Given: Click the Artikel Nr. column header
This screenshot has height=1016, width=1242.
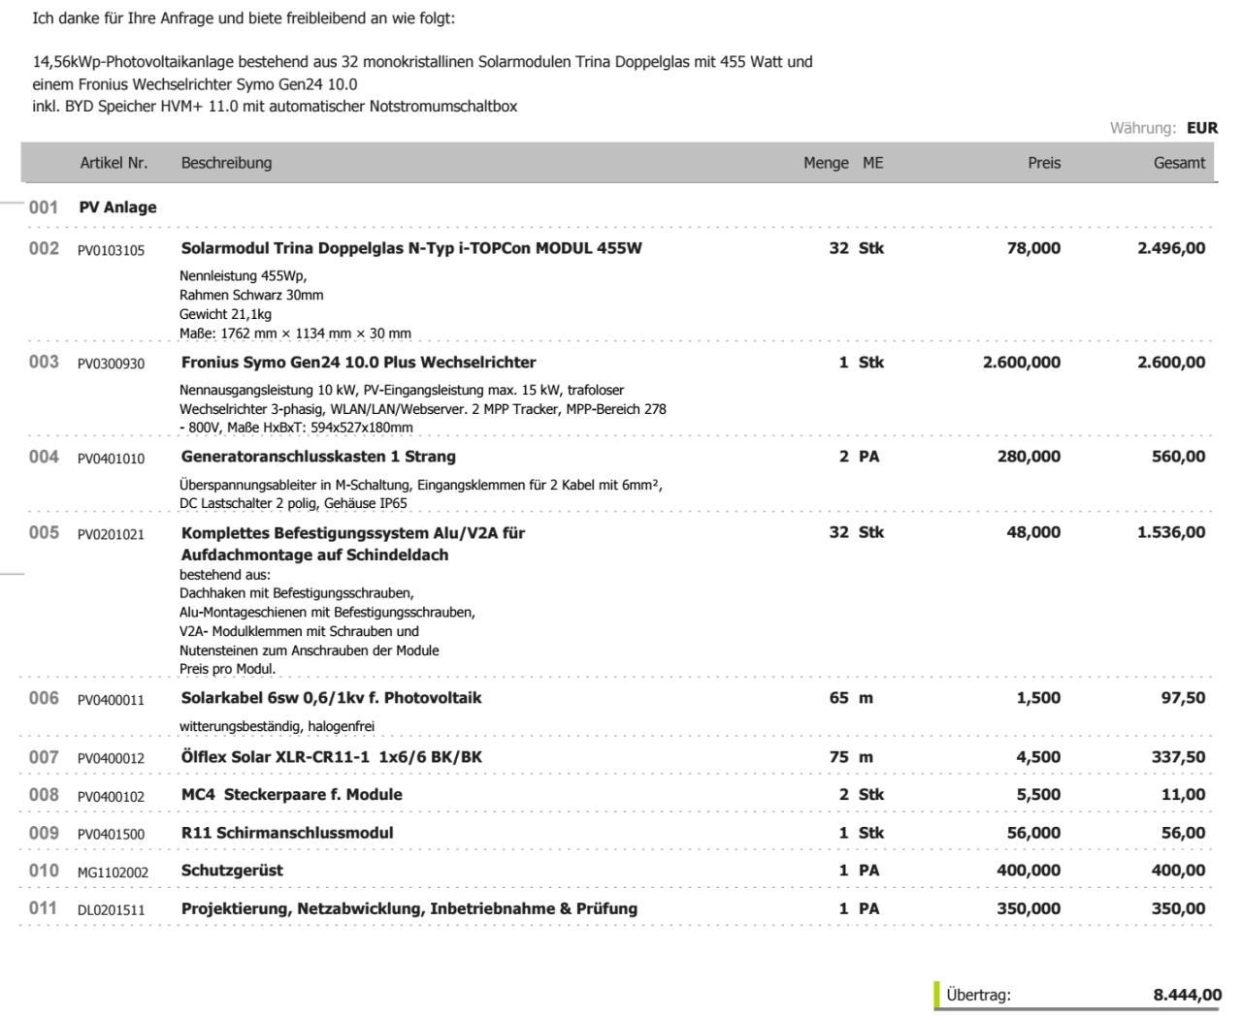Looking at the screenshot, I should (114, 163).
